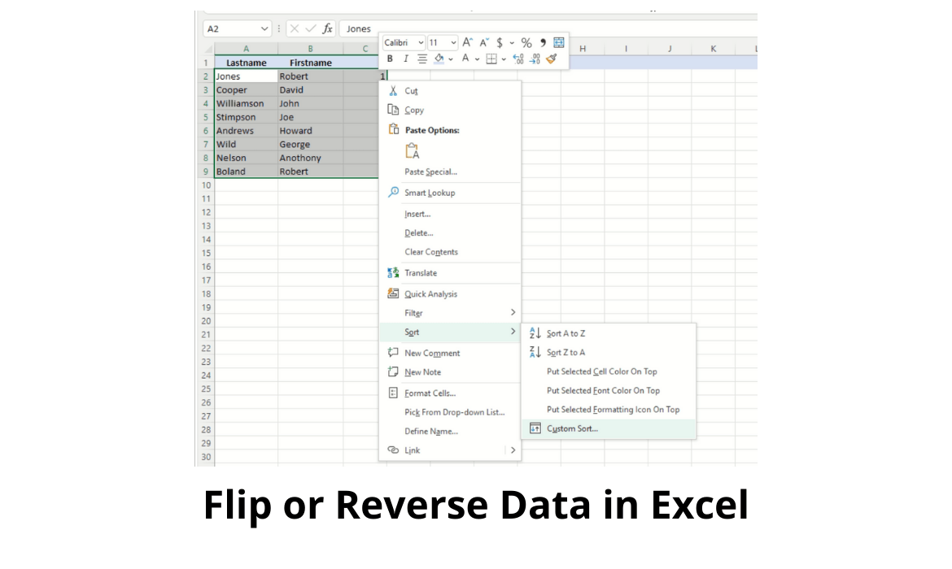This screenshot has width=952, height=569.
Task: Open the borders dropdown arrow
Action: (x=504, y=59)
